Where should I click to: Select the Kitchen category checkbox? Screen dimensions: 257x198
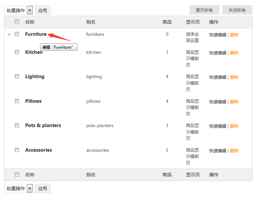pos(17,52)
